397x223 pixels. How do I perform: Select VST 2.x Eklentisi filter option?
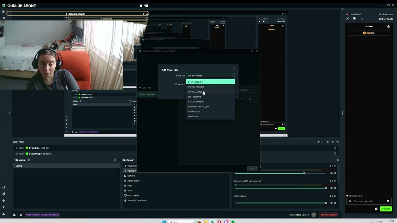pyautogui.click(x=210, y=102)
